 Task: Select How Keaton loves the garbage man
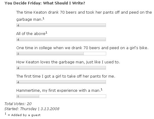click(68, 62)
